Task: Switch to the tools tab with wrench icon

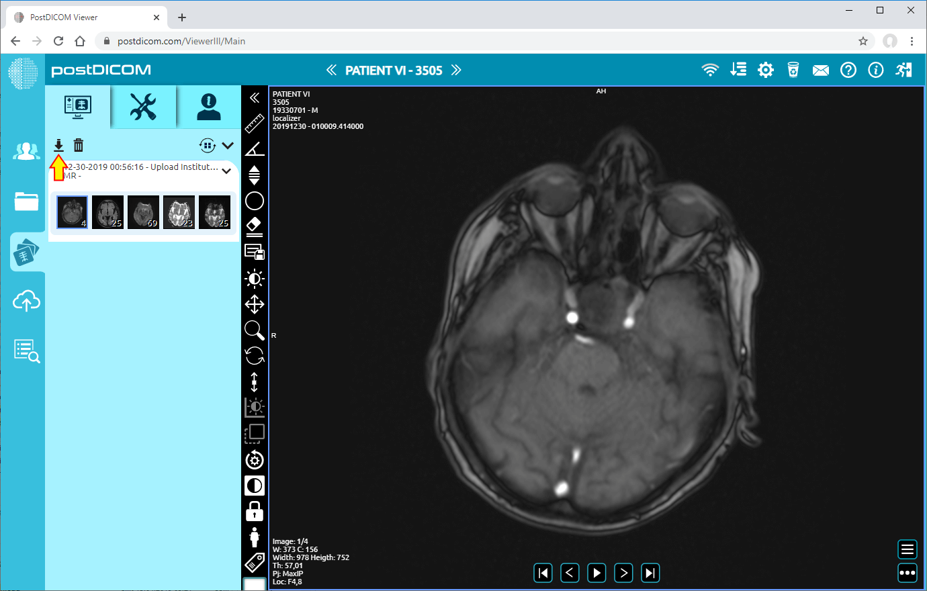Action: click(143, 105)
